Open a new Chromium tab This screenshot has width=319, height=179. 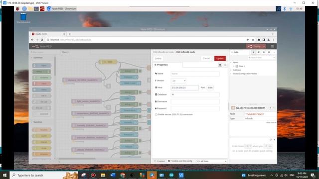tap(70, 34)
